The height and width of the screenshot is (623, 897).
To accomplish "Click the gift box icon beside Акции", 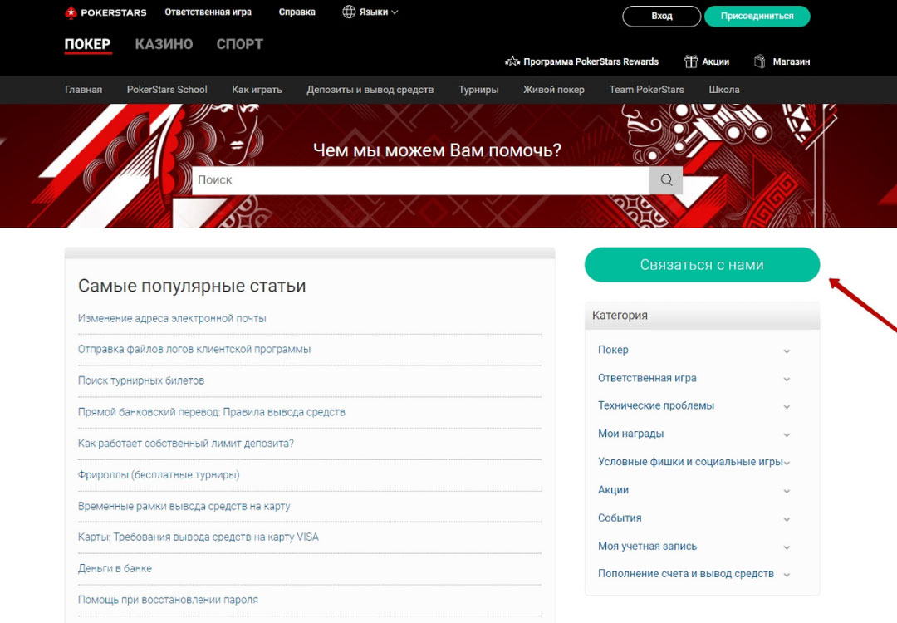I will [691, 61].
